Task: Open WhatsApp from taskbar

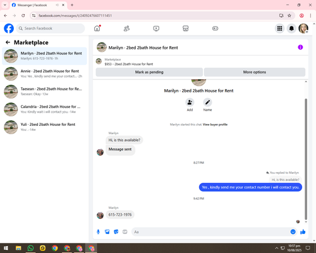Action: [30, 248]
